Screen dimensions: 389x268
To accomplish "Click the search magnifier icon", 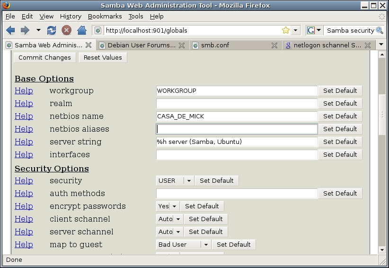I will [379, 30].
